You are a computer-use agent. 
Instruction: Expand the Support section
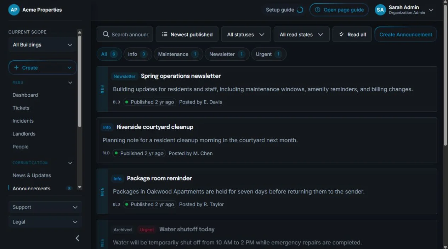pyautogui.click(x=45, y=207)
